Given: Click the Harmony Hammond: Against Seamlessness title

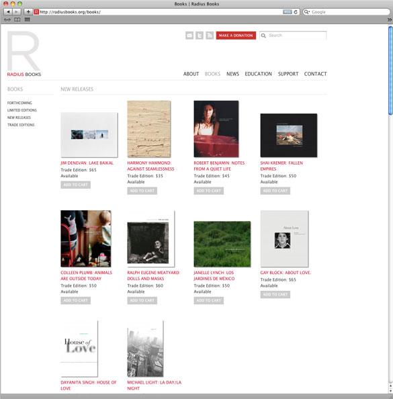Looking at the screenshot, I should [x=150, y=166].
